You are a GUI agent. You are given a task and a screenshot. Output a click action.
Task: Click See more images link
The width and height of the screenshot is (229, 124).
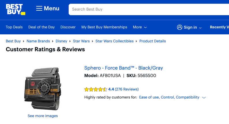[x=43, y=116]
